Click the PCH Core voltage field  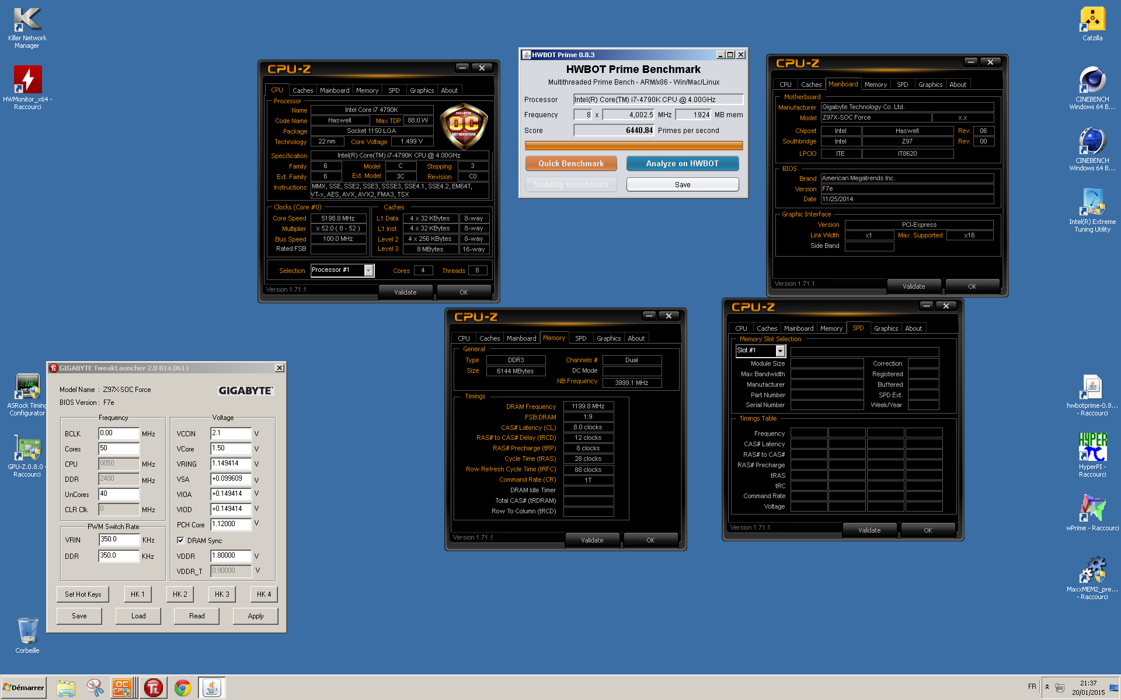coord(231,524)
